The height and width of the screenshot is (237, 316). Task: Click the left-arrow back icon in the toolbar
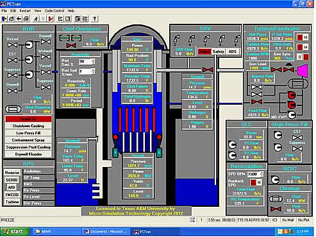click(x=19, y=19)
